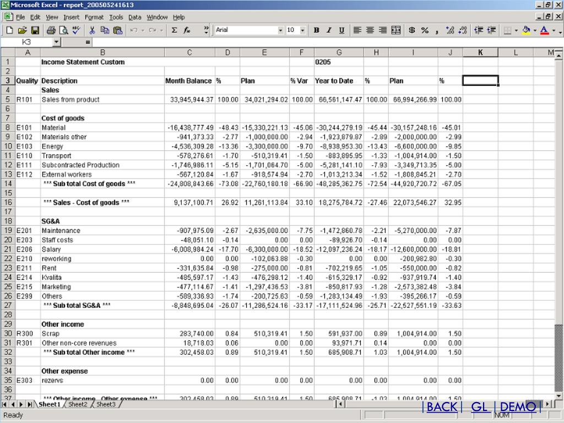Create a new blank workbook
564x423 pixels.
pos(10,30)
